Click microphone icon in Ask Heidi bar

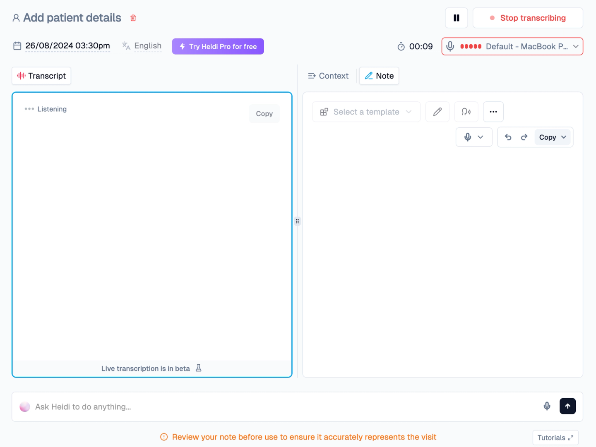point(547,406)
